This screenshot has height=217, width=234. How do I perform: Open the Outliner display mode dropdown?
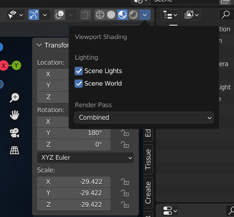(x=191, y=15)
